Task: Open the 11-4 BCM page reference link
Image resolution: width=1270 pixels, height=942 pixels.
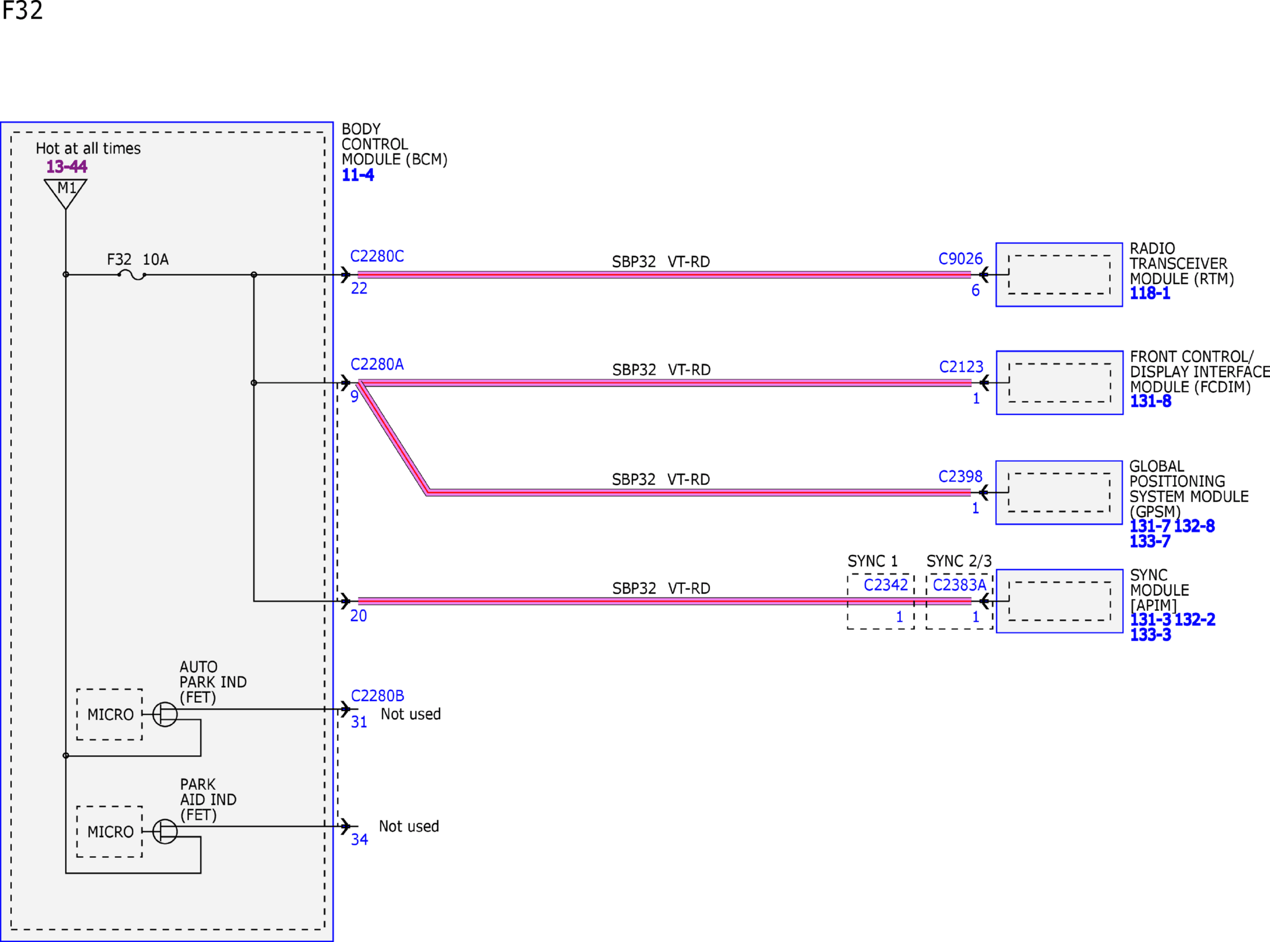Action: [x=358, y=175]
